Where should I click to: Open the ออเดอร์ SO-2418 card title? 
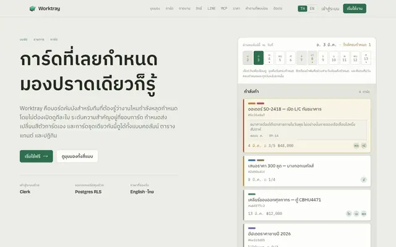[285, 109]
